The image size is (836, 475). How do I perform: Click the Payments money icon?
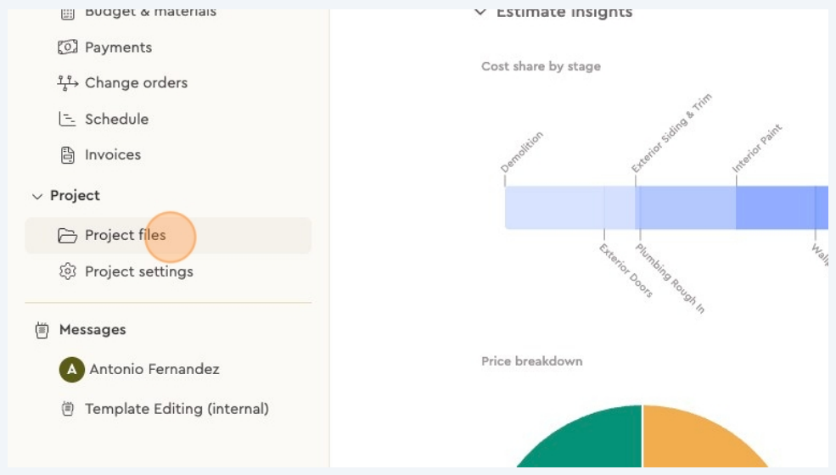pyautogui.click(x=68, y=47)
